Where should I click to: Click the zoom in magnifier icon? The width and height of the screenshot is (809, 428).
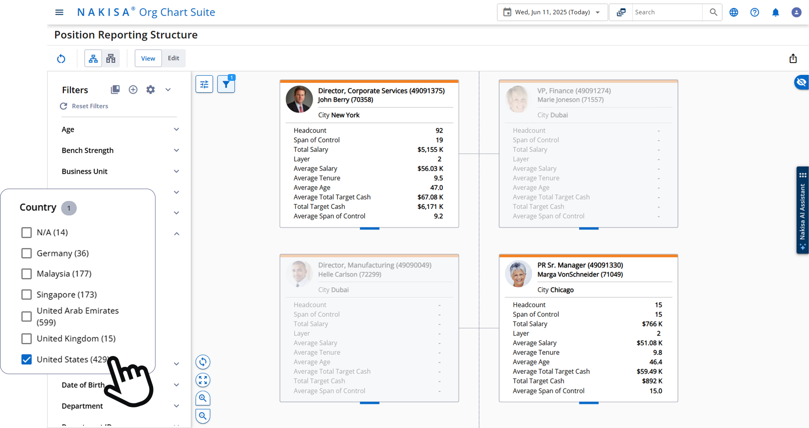pyautogui.click(x=203, y=398)
